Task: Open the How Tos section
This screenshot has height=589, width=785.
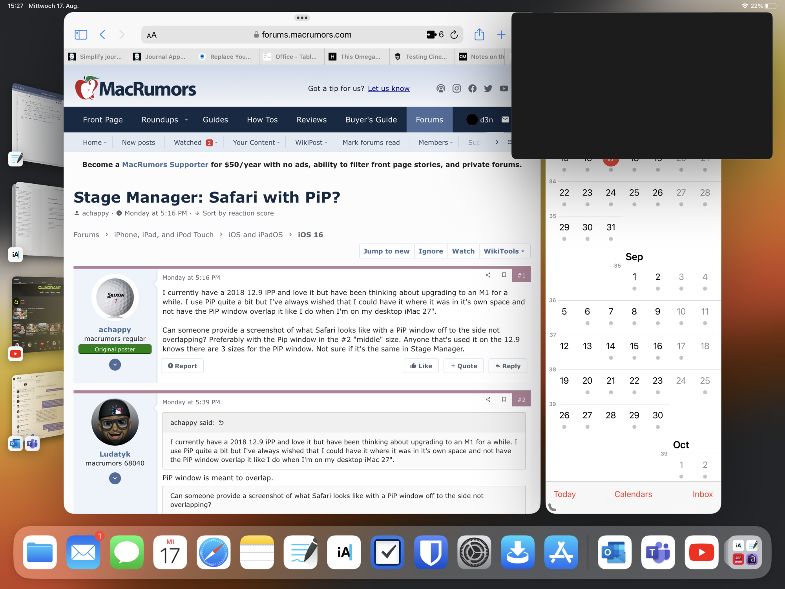Action: point(262,120)
